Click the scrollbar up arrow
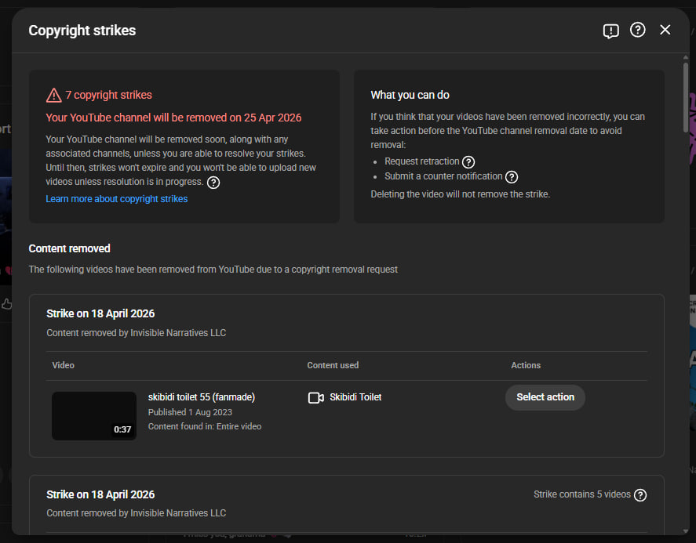 (686, 58)
